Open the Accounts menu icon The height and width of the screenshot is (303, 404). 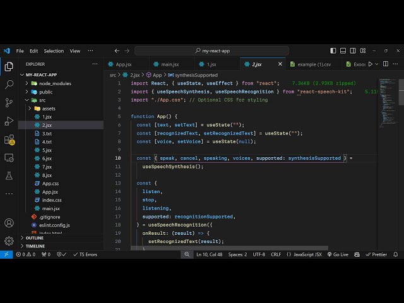(9, 223)
